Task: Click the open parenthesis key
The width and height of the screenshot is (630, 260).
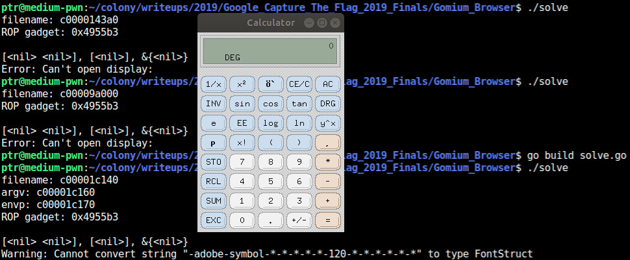Action: tap(270, 143)
